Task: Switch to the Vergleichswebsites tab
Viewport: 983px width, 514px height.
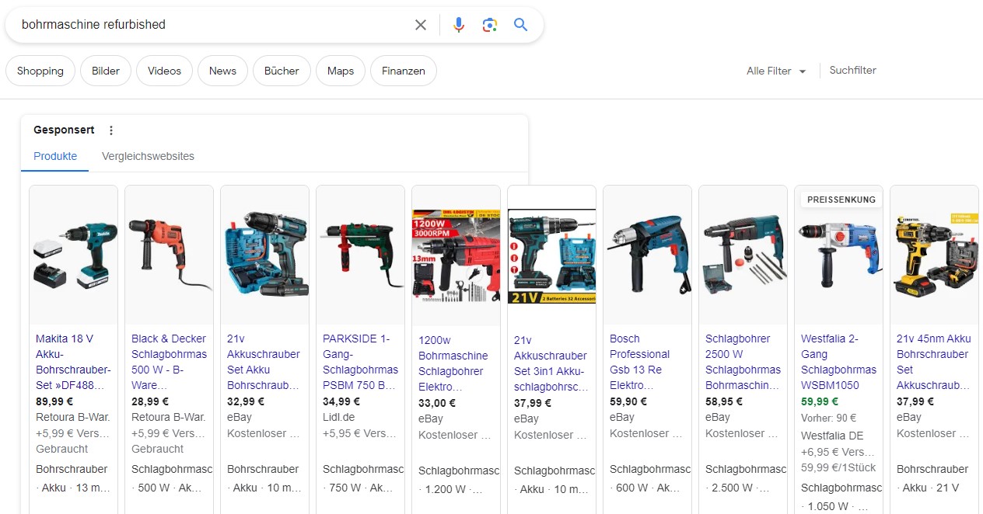Action: pos(148,156)
